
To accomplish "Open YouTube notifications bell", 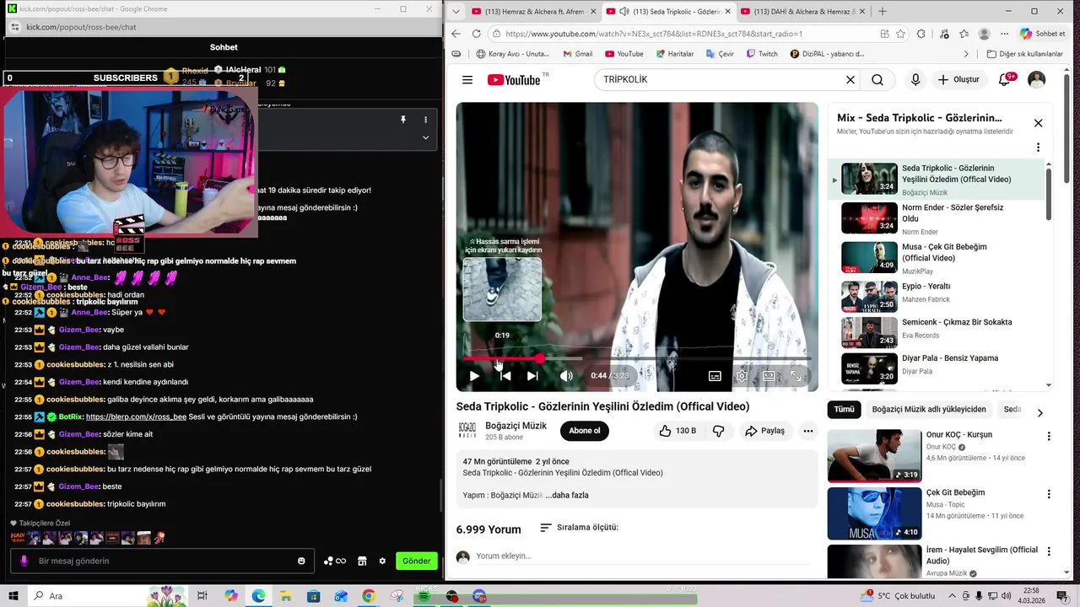I will (1004, 80).
